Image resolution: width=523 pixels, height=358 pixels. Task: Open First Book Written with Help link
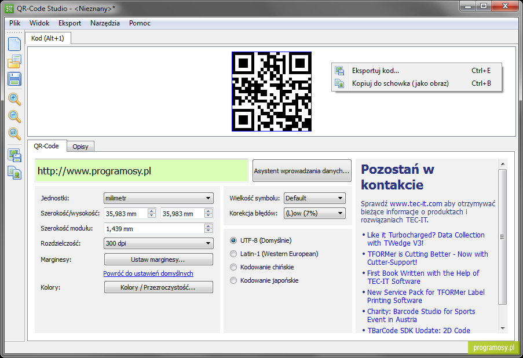pos(423,277)
